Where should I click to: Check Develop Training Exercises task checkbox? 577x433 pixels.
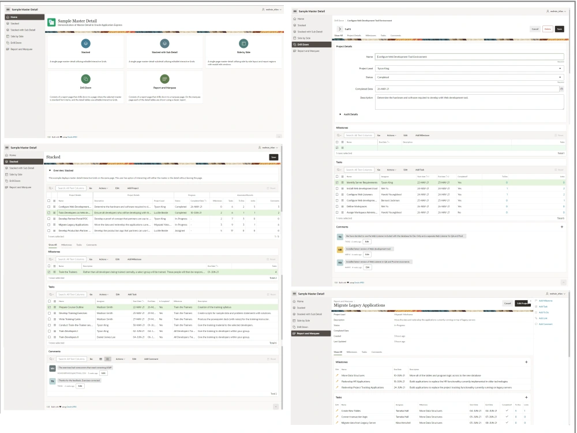[49, 313]
